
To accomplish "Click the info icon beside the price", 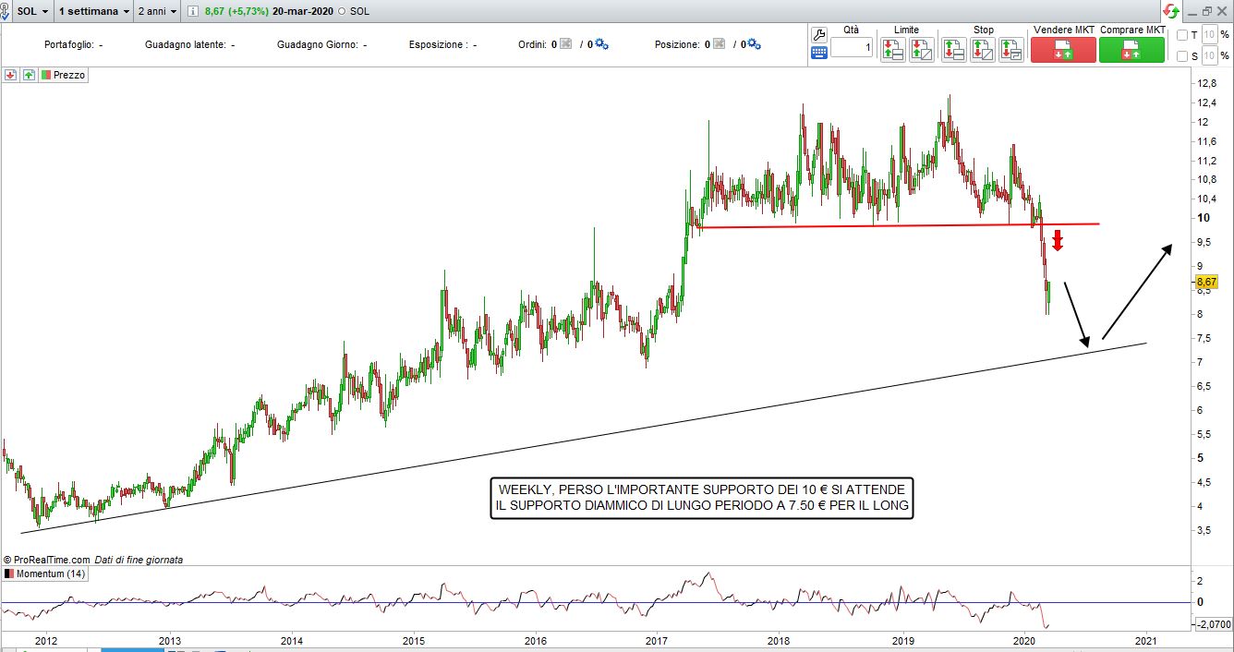I will click(192, 12).
